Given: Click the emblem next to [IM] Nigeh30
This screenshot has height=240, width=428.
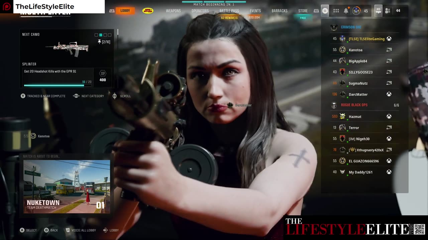Looking at the screenshot, I should pyautogui.click(x=342, y=139).
